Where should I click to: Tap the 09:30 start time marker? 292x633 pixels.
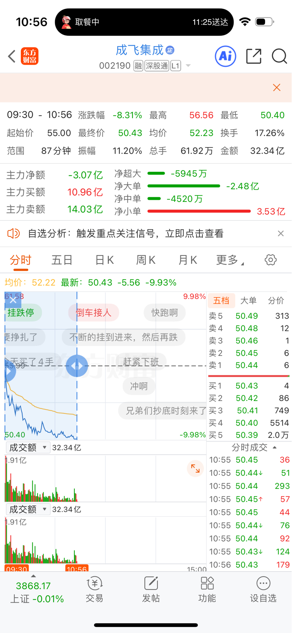[17, 569]
